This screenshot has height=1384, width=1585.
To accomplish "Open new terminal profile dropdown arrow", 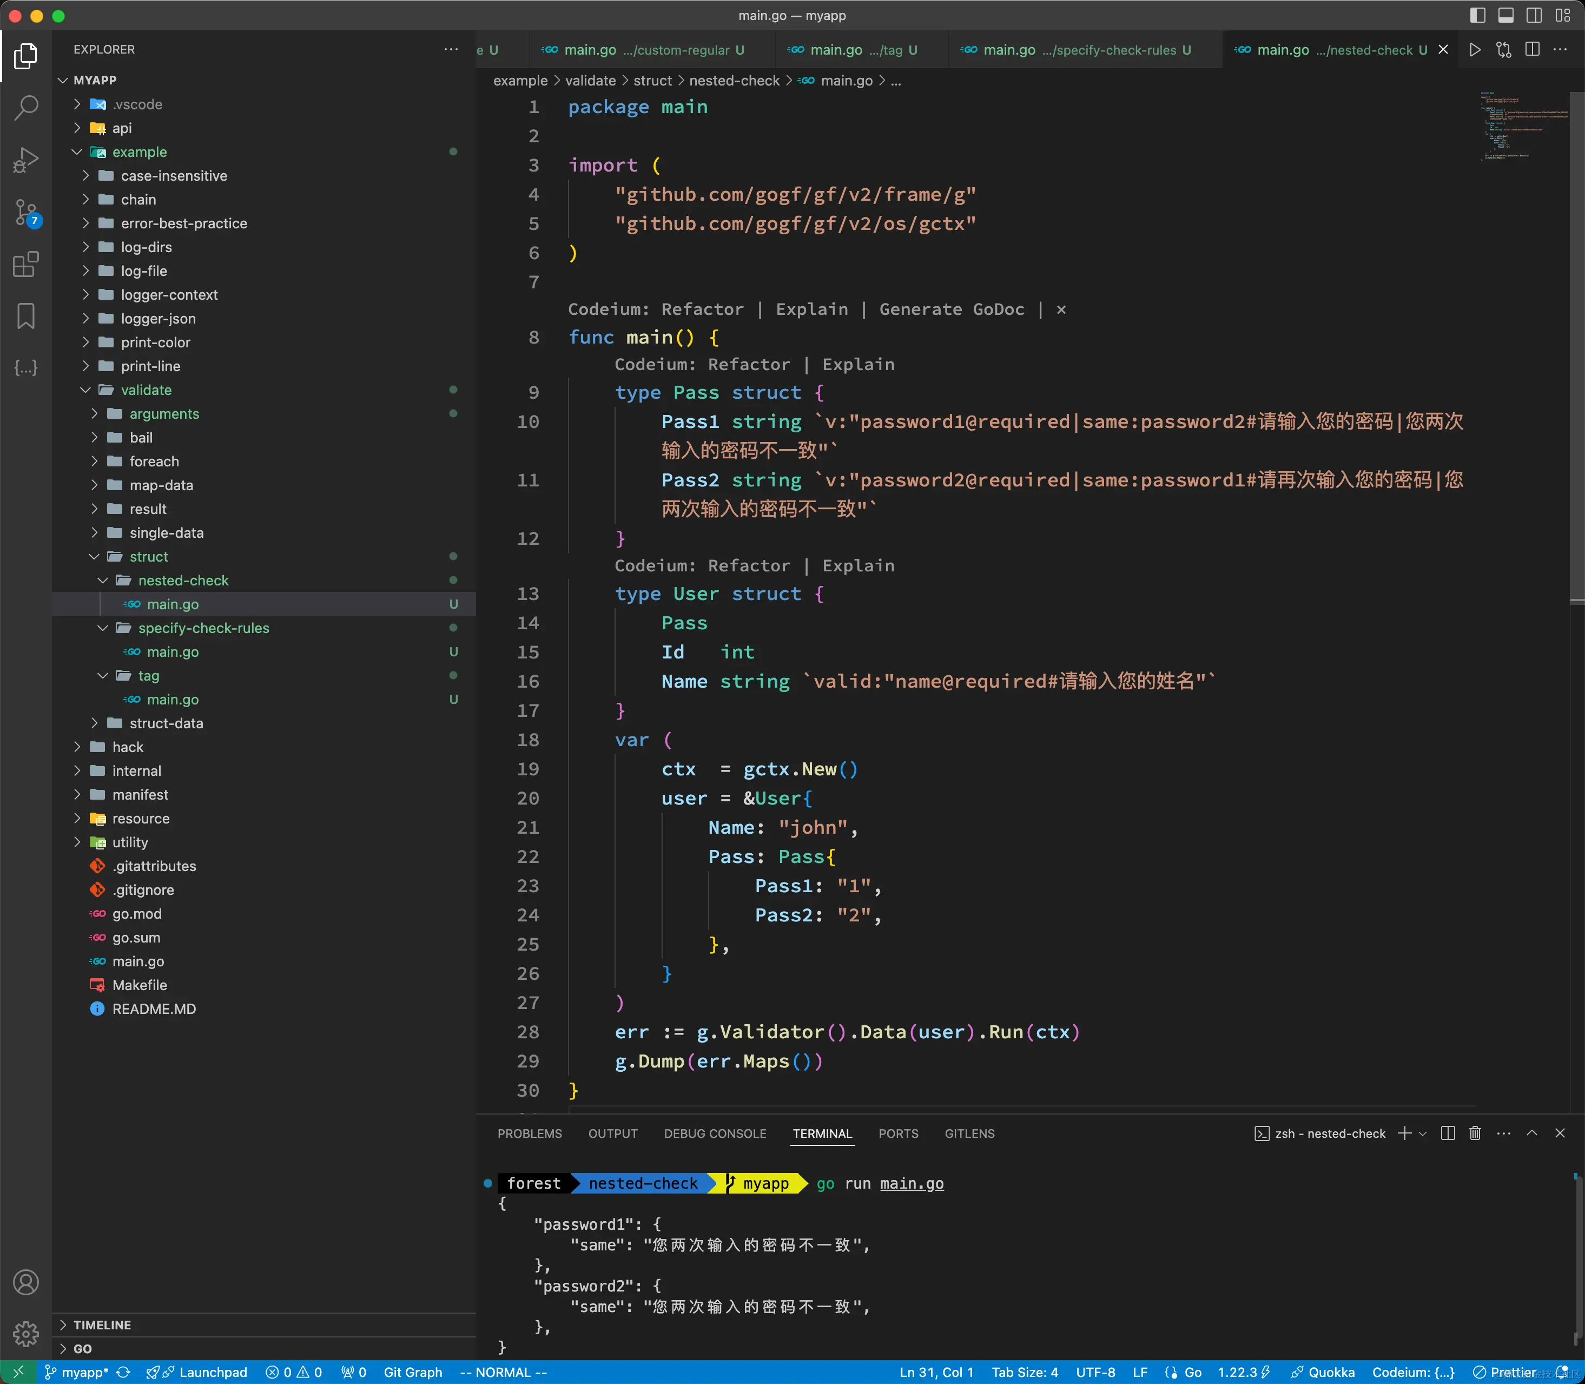I will pyautogui.click(x=1423, y=1133).
